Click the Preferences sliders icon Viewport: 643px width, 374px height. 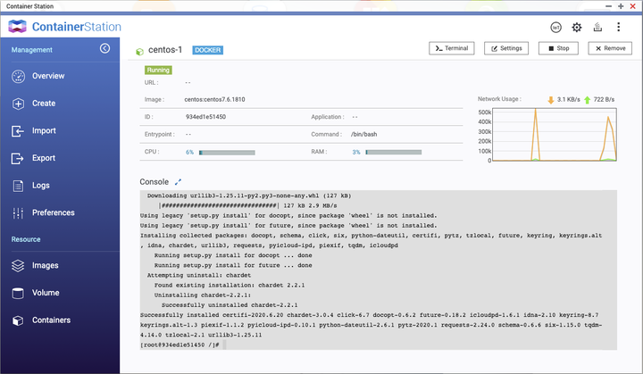(x=18, y=212)
